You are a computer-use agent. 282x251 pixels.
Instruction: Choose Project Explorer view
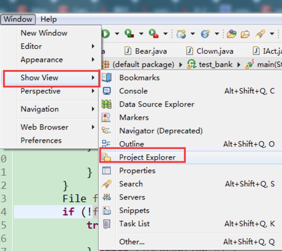click(190, 158)
